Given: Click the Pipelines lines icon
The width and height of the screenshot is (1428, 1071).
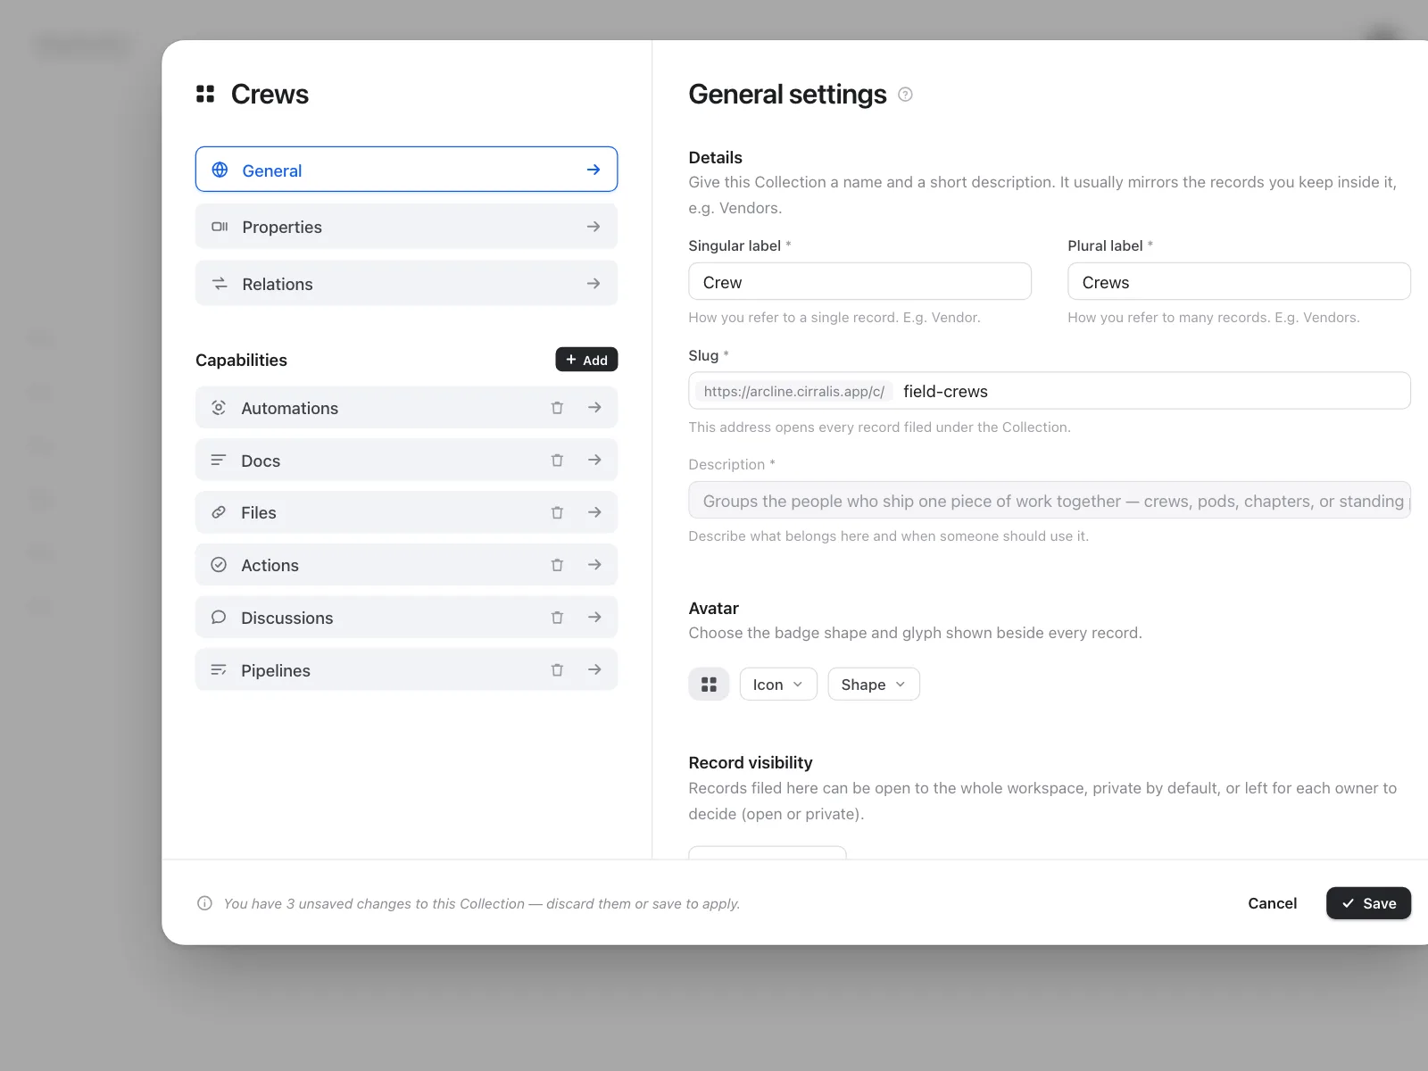Looking at the screenshot, I should tap(219, 670).
